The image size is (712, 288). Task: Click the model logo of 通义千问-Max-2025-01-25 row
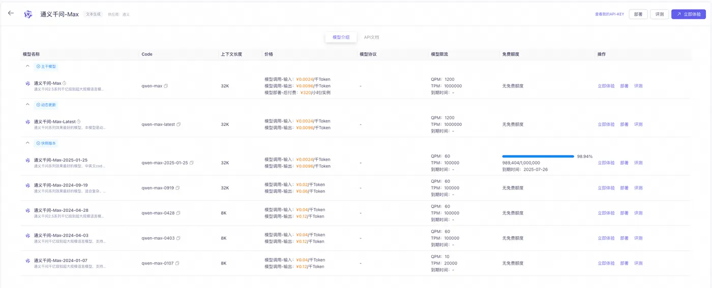28,160
